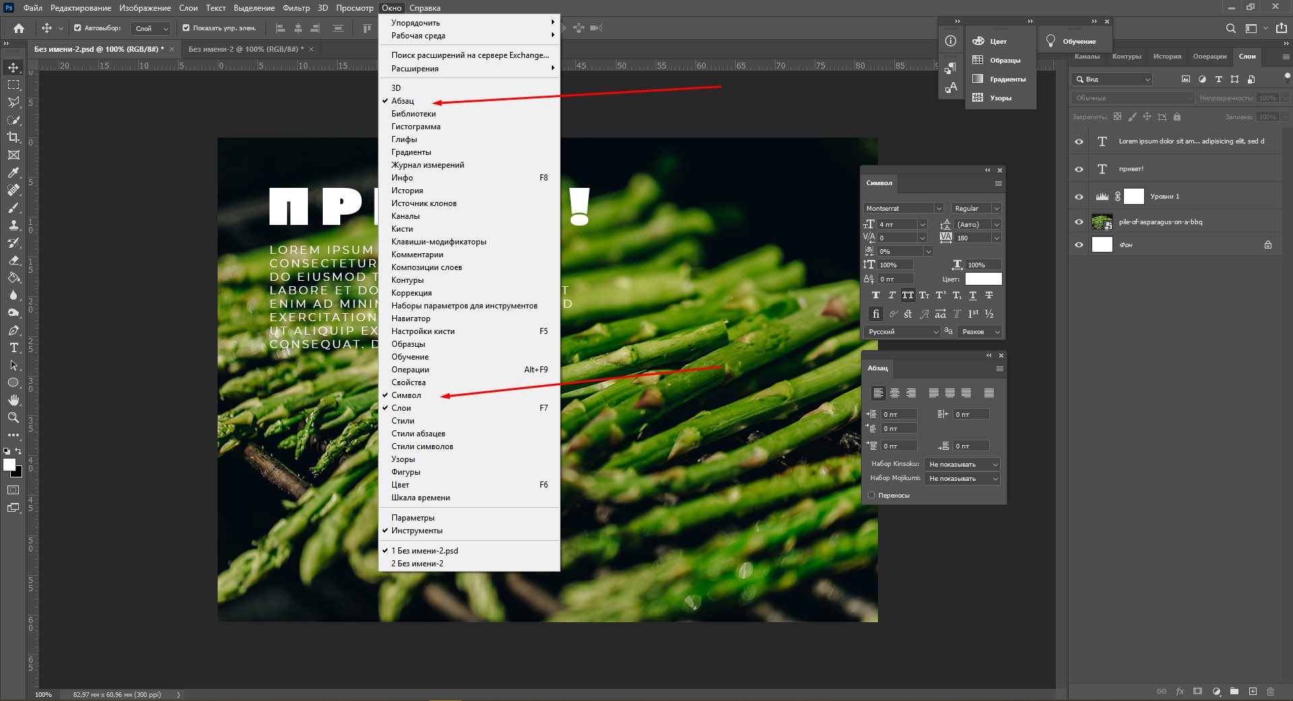The image size is (1293, 701).
Task: Switch to the История panel tab
Action: (x=1166, y=57)
